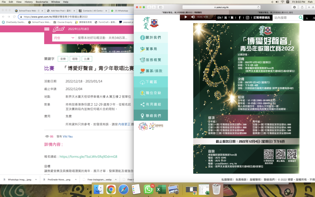Open 服務概覽 sidebar menu item
Viewport: 315px width, 197px height.
pyautogui.click(x=151, y=60)
